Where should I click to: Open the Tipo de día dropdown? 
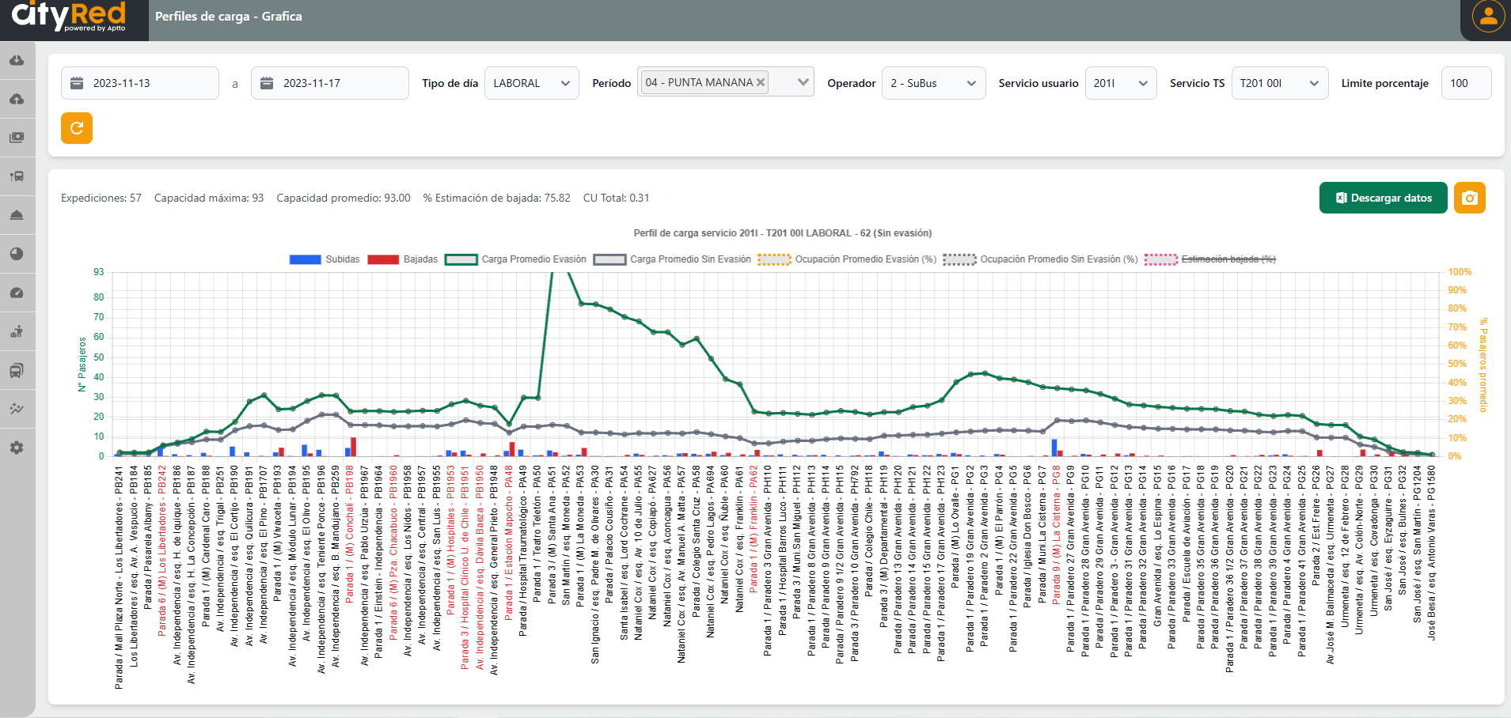click(x=531, y=83)
